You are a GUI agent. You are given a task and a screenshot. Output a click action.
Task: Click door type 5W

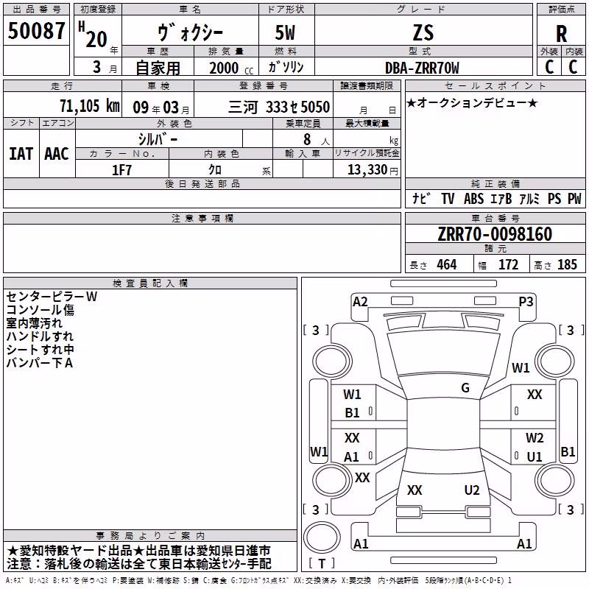(x=286, y=32)
